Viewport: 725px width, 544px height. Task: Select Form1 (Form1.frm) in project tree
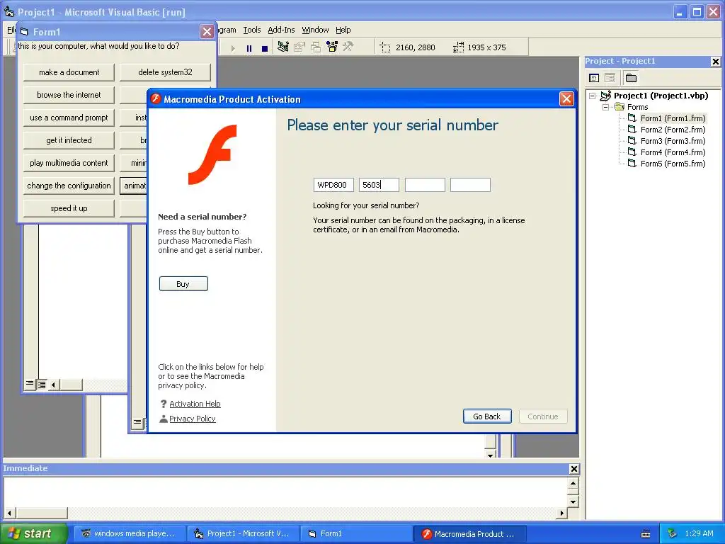point(673,118)
